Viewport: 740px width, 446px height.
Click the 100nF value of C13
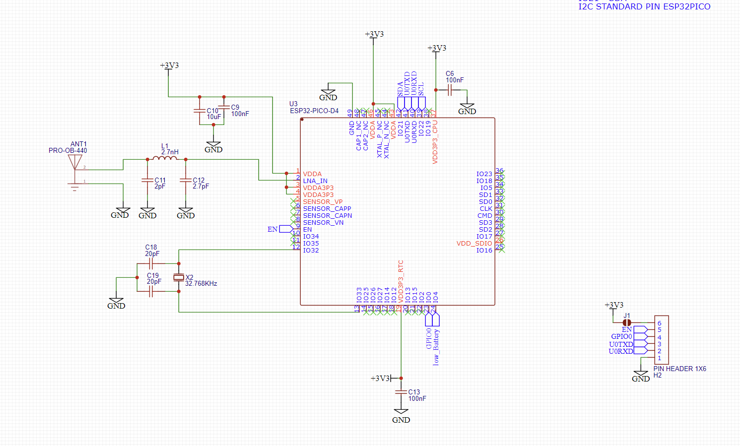tap(417, 398)
